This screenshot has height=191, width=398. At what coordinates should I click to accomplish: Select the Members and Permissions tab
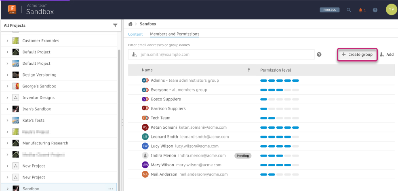pyautogui.click(x=174, y=34)
